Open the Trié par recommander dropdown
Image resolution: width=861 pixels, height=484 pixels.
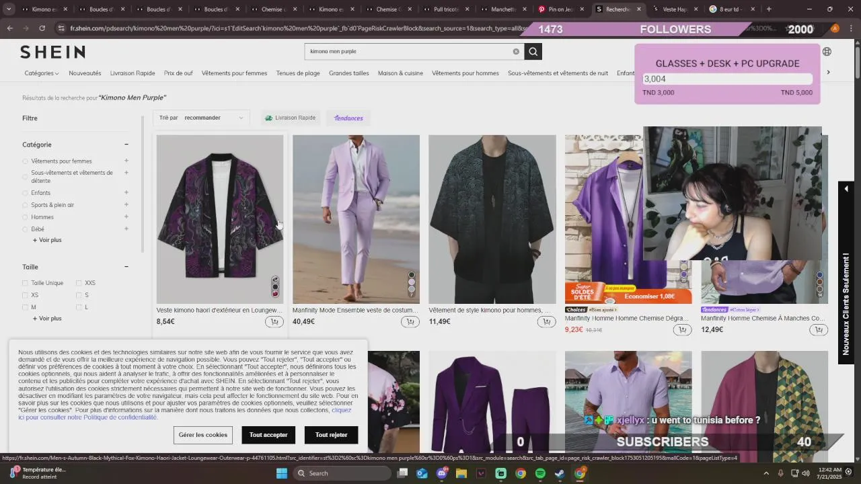coord(201,118)
